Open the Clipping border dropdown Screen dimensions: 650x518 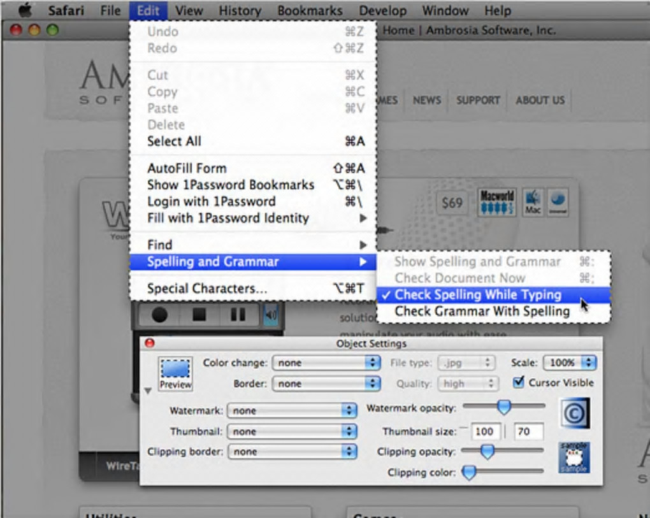[x=292, y=451]
